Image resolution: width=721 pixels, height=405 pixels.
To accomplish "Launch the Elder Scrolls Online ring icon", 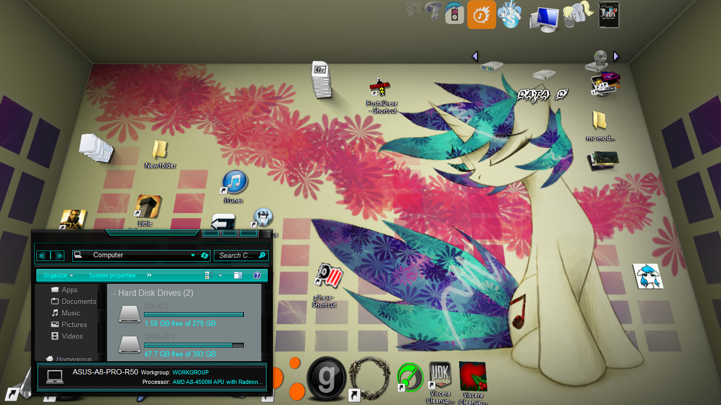I will click(x=369, y=379).
